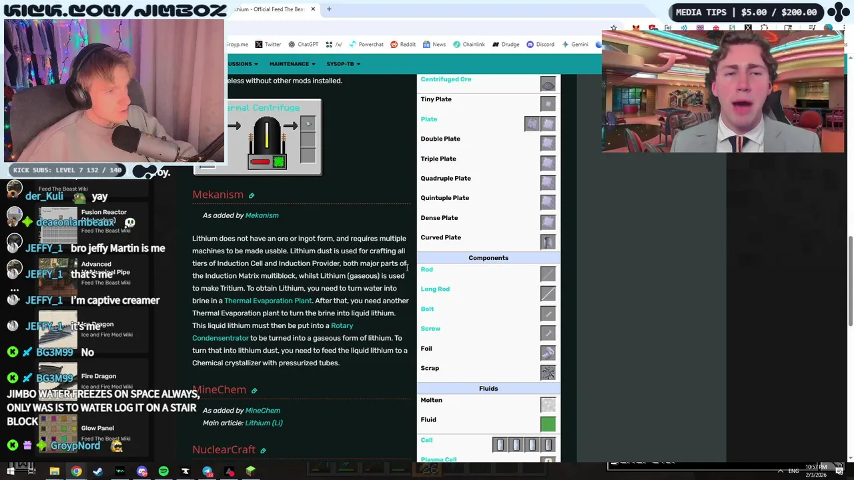The image size is (854, 480).
Task: Click the Double Plate item icon
Action: tap(548, 143)
